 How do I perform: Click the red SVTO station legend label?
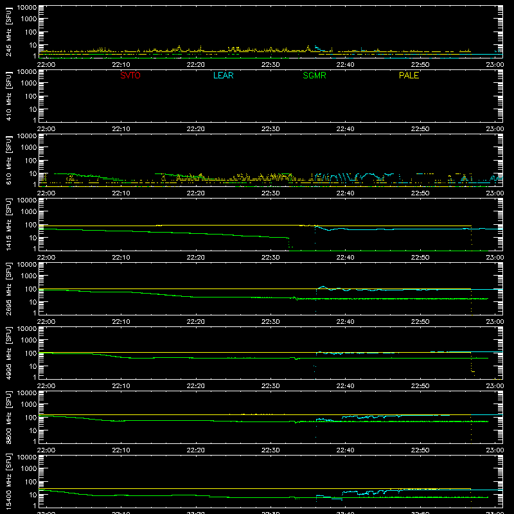tap(130, 75)
